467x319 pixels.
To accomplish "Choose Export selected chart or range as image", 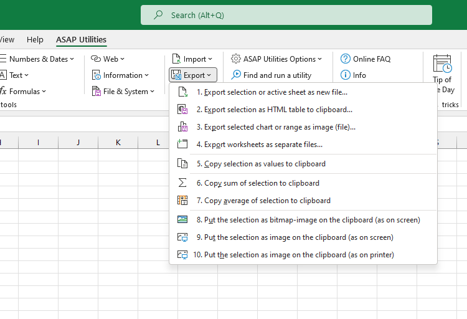I will coord(303,127).
